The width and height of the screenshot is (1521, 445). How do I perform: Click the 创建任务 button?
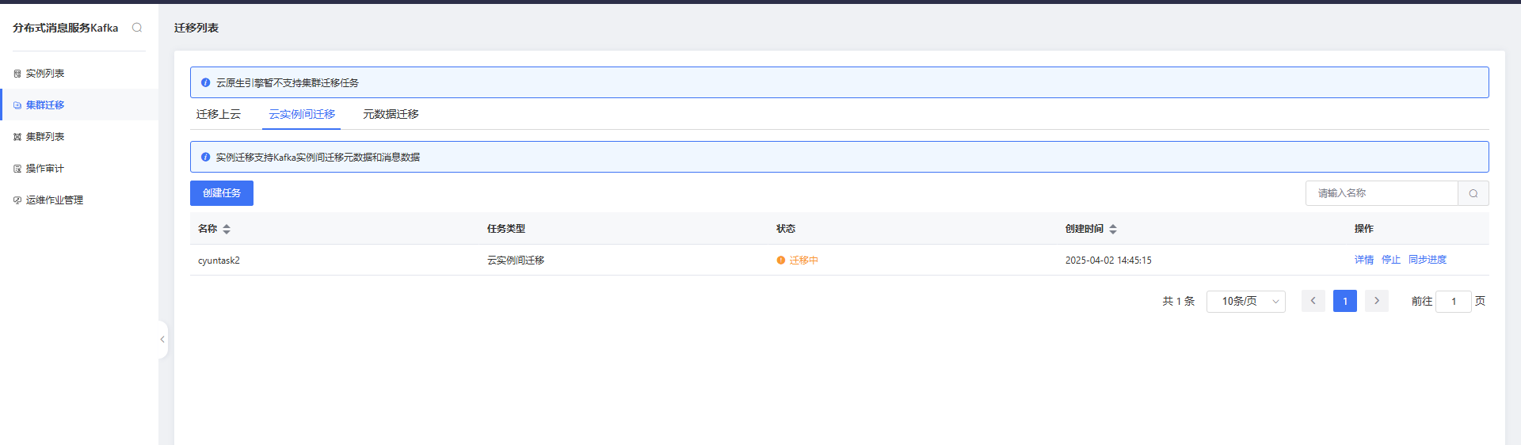click(x=222, y=193)
